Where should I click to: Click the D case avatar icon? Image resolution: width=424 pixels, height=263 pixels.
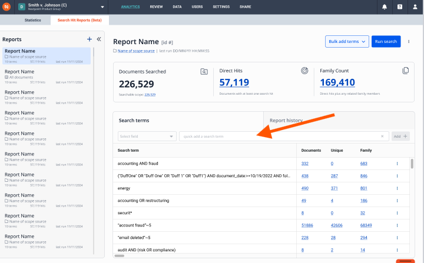[x=22, y=6]
